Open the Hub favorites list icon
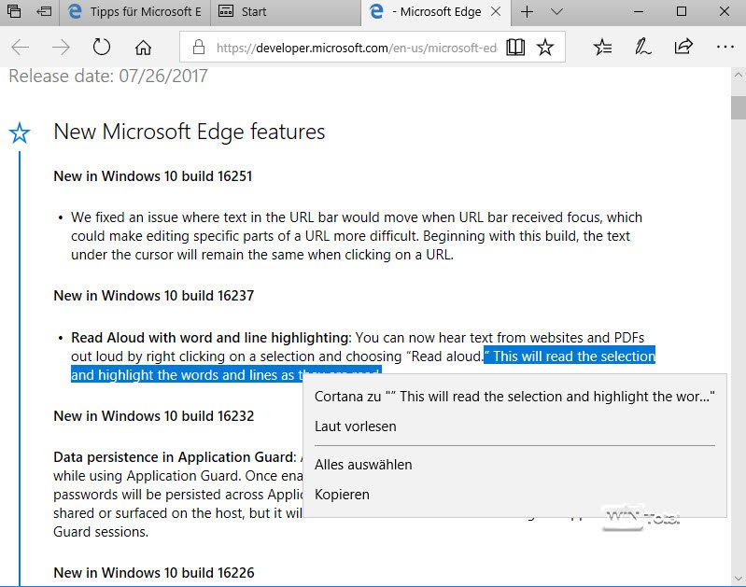Screen dimensions: 746x587 pyautogui.click(x=603, y=47)
